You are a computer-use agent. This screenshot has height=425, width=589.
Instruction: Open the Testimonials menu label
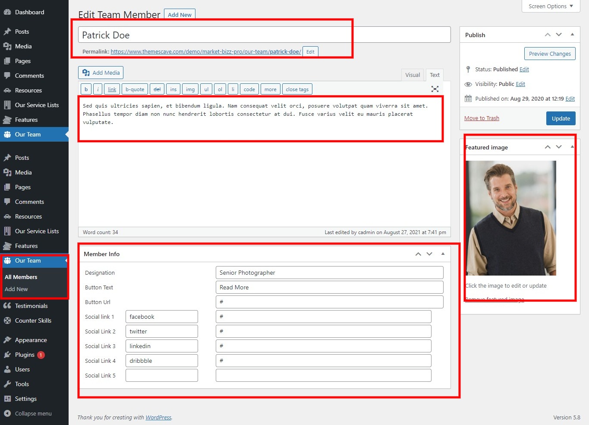click(x=31, y=306)
